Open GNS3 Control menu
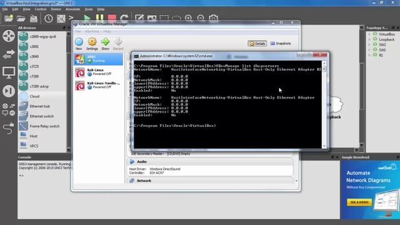The image size is (400, 225). point(41,9)
